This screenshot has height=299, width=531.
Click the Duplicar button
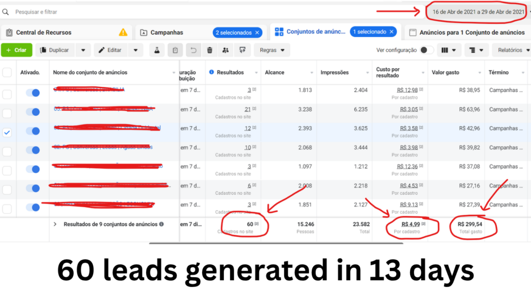pos(55,50)
